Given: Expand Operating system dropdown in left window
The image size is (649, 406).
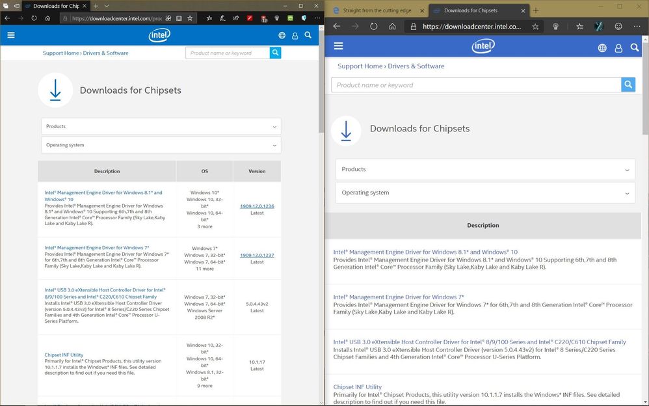Looking at the screenshot, I should 161,145.
